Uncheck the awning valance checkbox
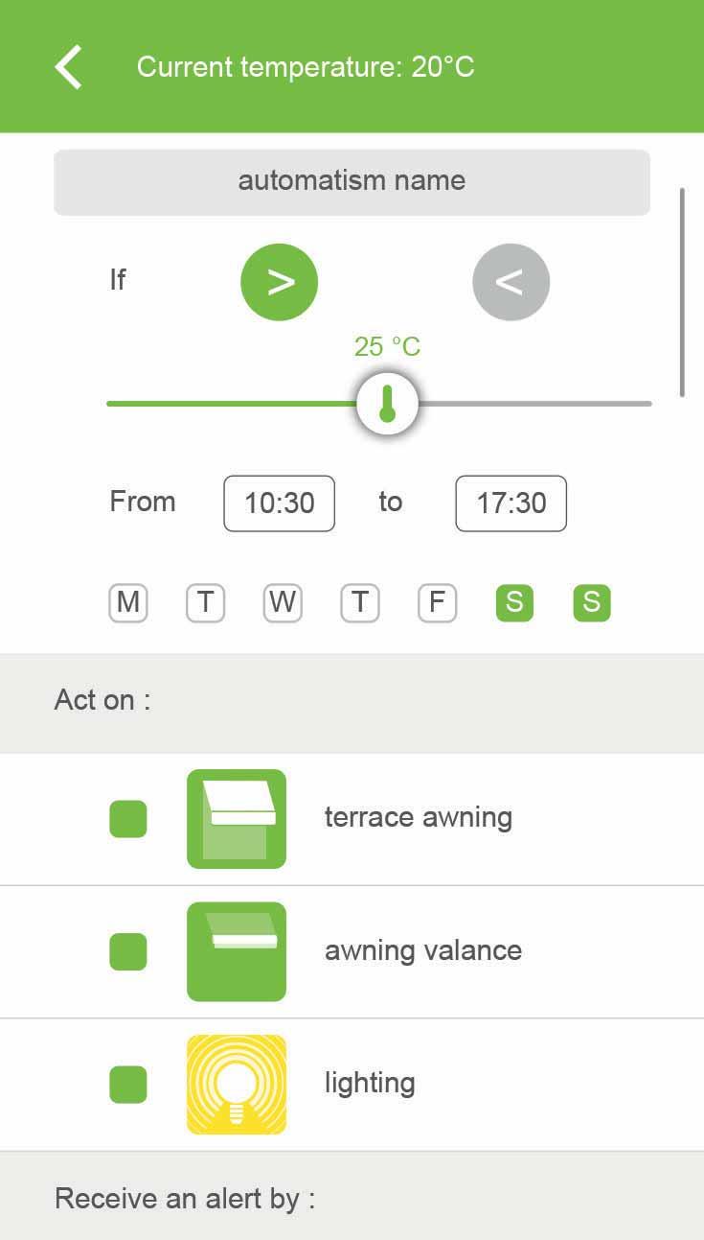This screenshot has width=704, height=1240. [128, 951]
